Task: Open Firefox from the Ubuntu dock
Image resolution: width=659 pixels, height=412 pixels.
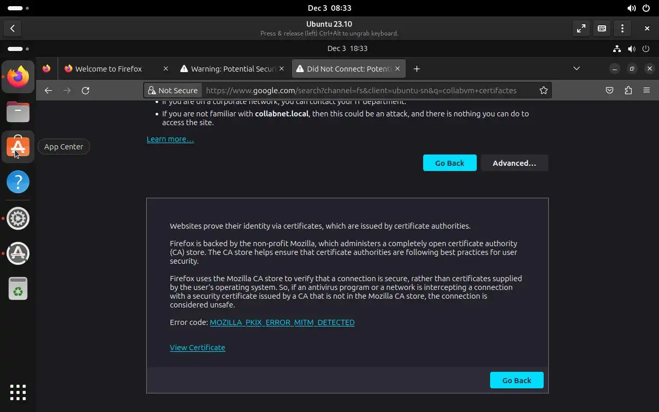Action: 18,77
